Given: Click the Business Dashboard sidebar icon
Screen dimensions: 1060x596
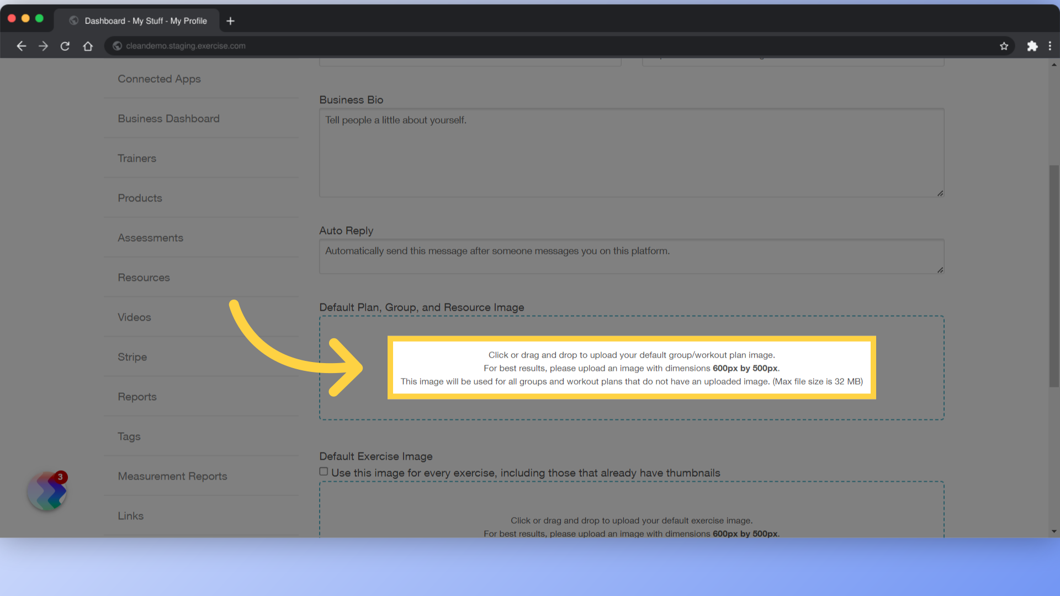Looking at the screenshot, I should pos(168,118).
